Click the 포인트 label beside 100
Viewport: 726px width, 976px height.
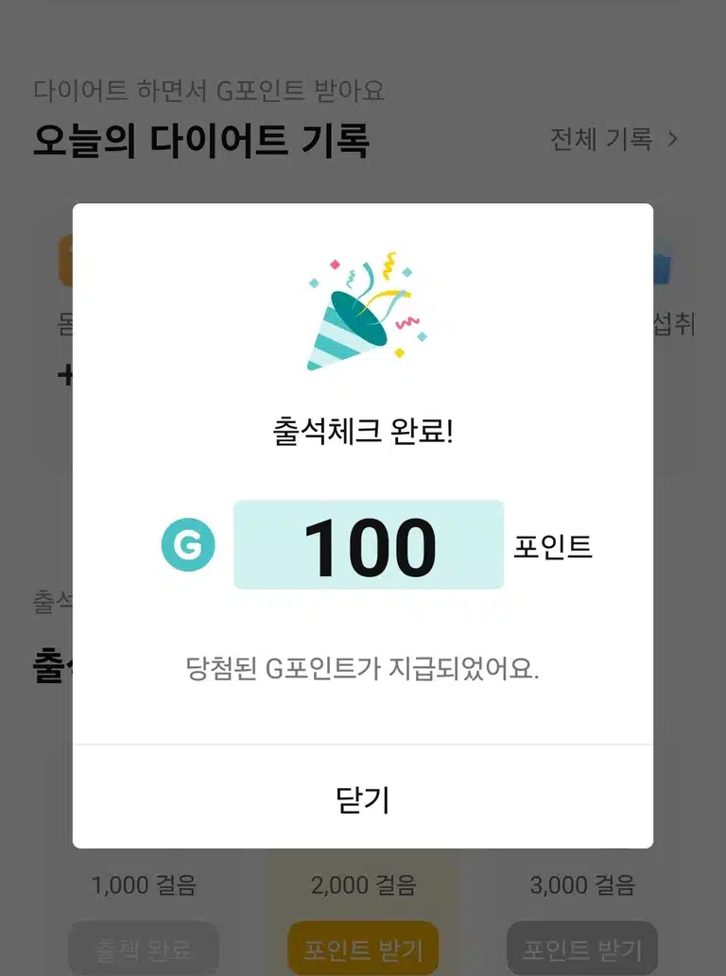pos(552,546)
